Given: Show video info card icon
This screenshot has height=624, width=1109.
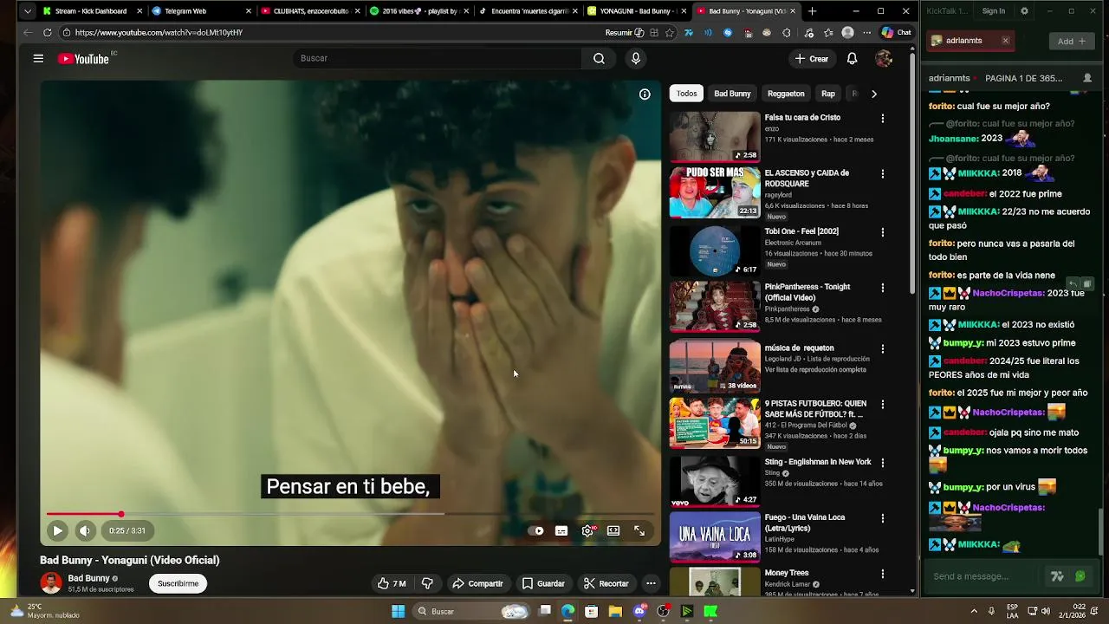Looking at the screenshot, I should point(645,94).
